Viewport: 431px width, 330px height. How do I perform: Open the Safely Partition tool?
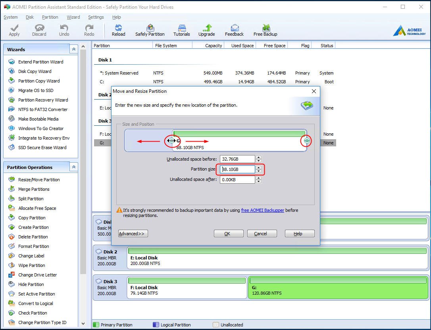(x=150, y=30)
